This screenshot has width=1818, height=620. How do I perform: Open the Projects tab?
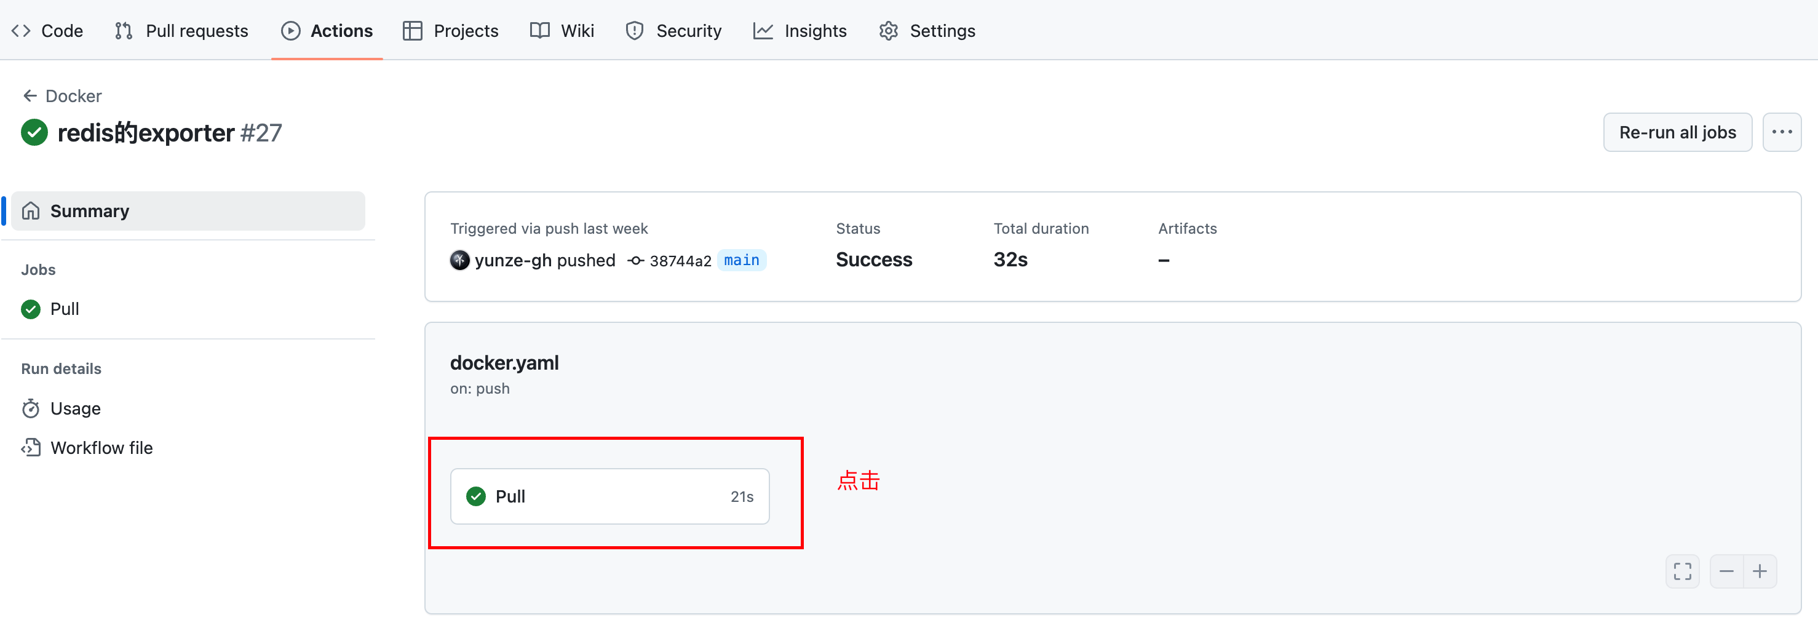[450, 30]
